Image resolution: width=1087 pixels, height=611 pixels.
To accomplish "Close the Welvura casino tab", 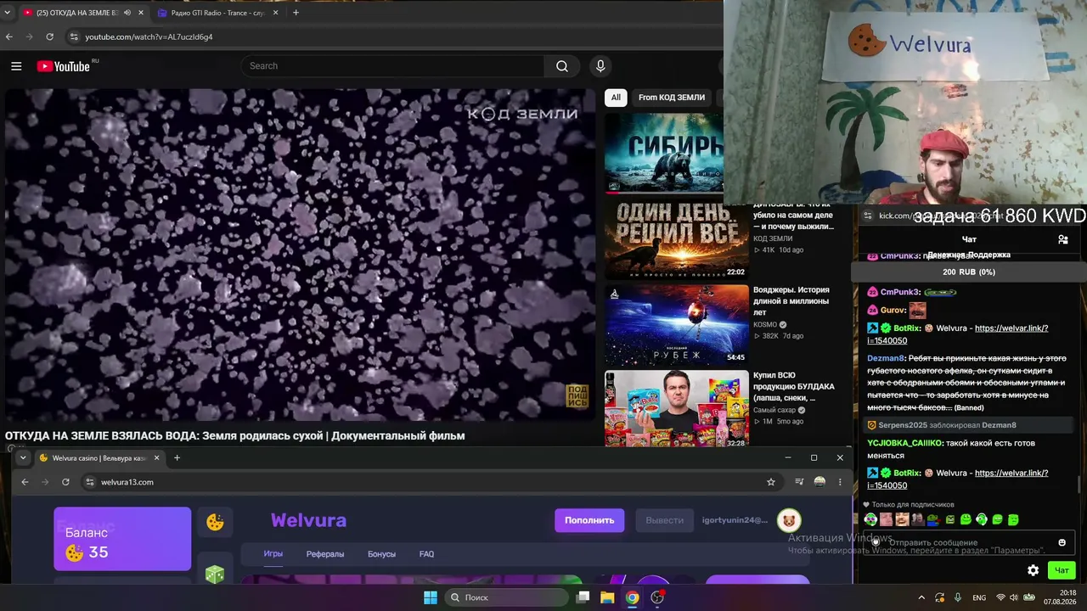I will click(156, 457).
